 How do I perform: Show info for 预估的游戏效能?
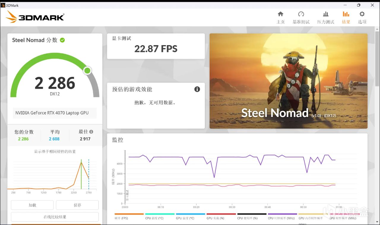pyautogui.click(x=197, y=89)
